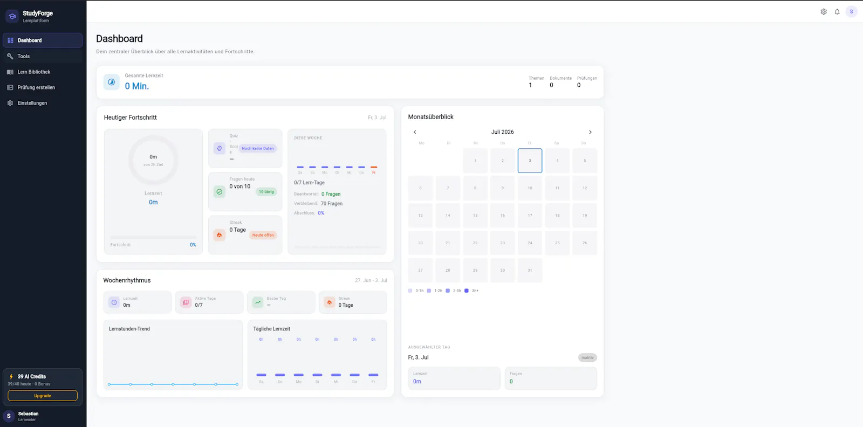
Task: Click the Streak flame icon in Wochenrhythmus
Action: (330, 302)
